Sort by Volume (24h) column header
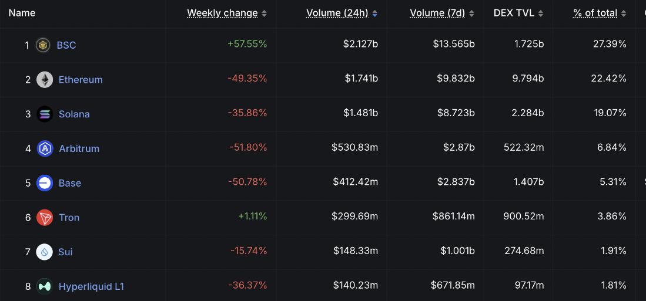Image resolution: width=646 pixels, height=301 pixels. click(x=337, y=13)
